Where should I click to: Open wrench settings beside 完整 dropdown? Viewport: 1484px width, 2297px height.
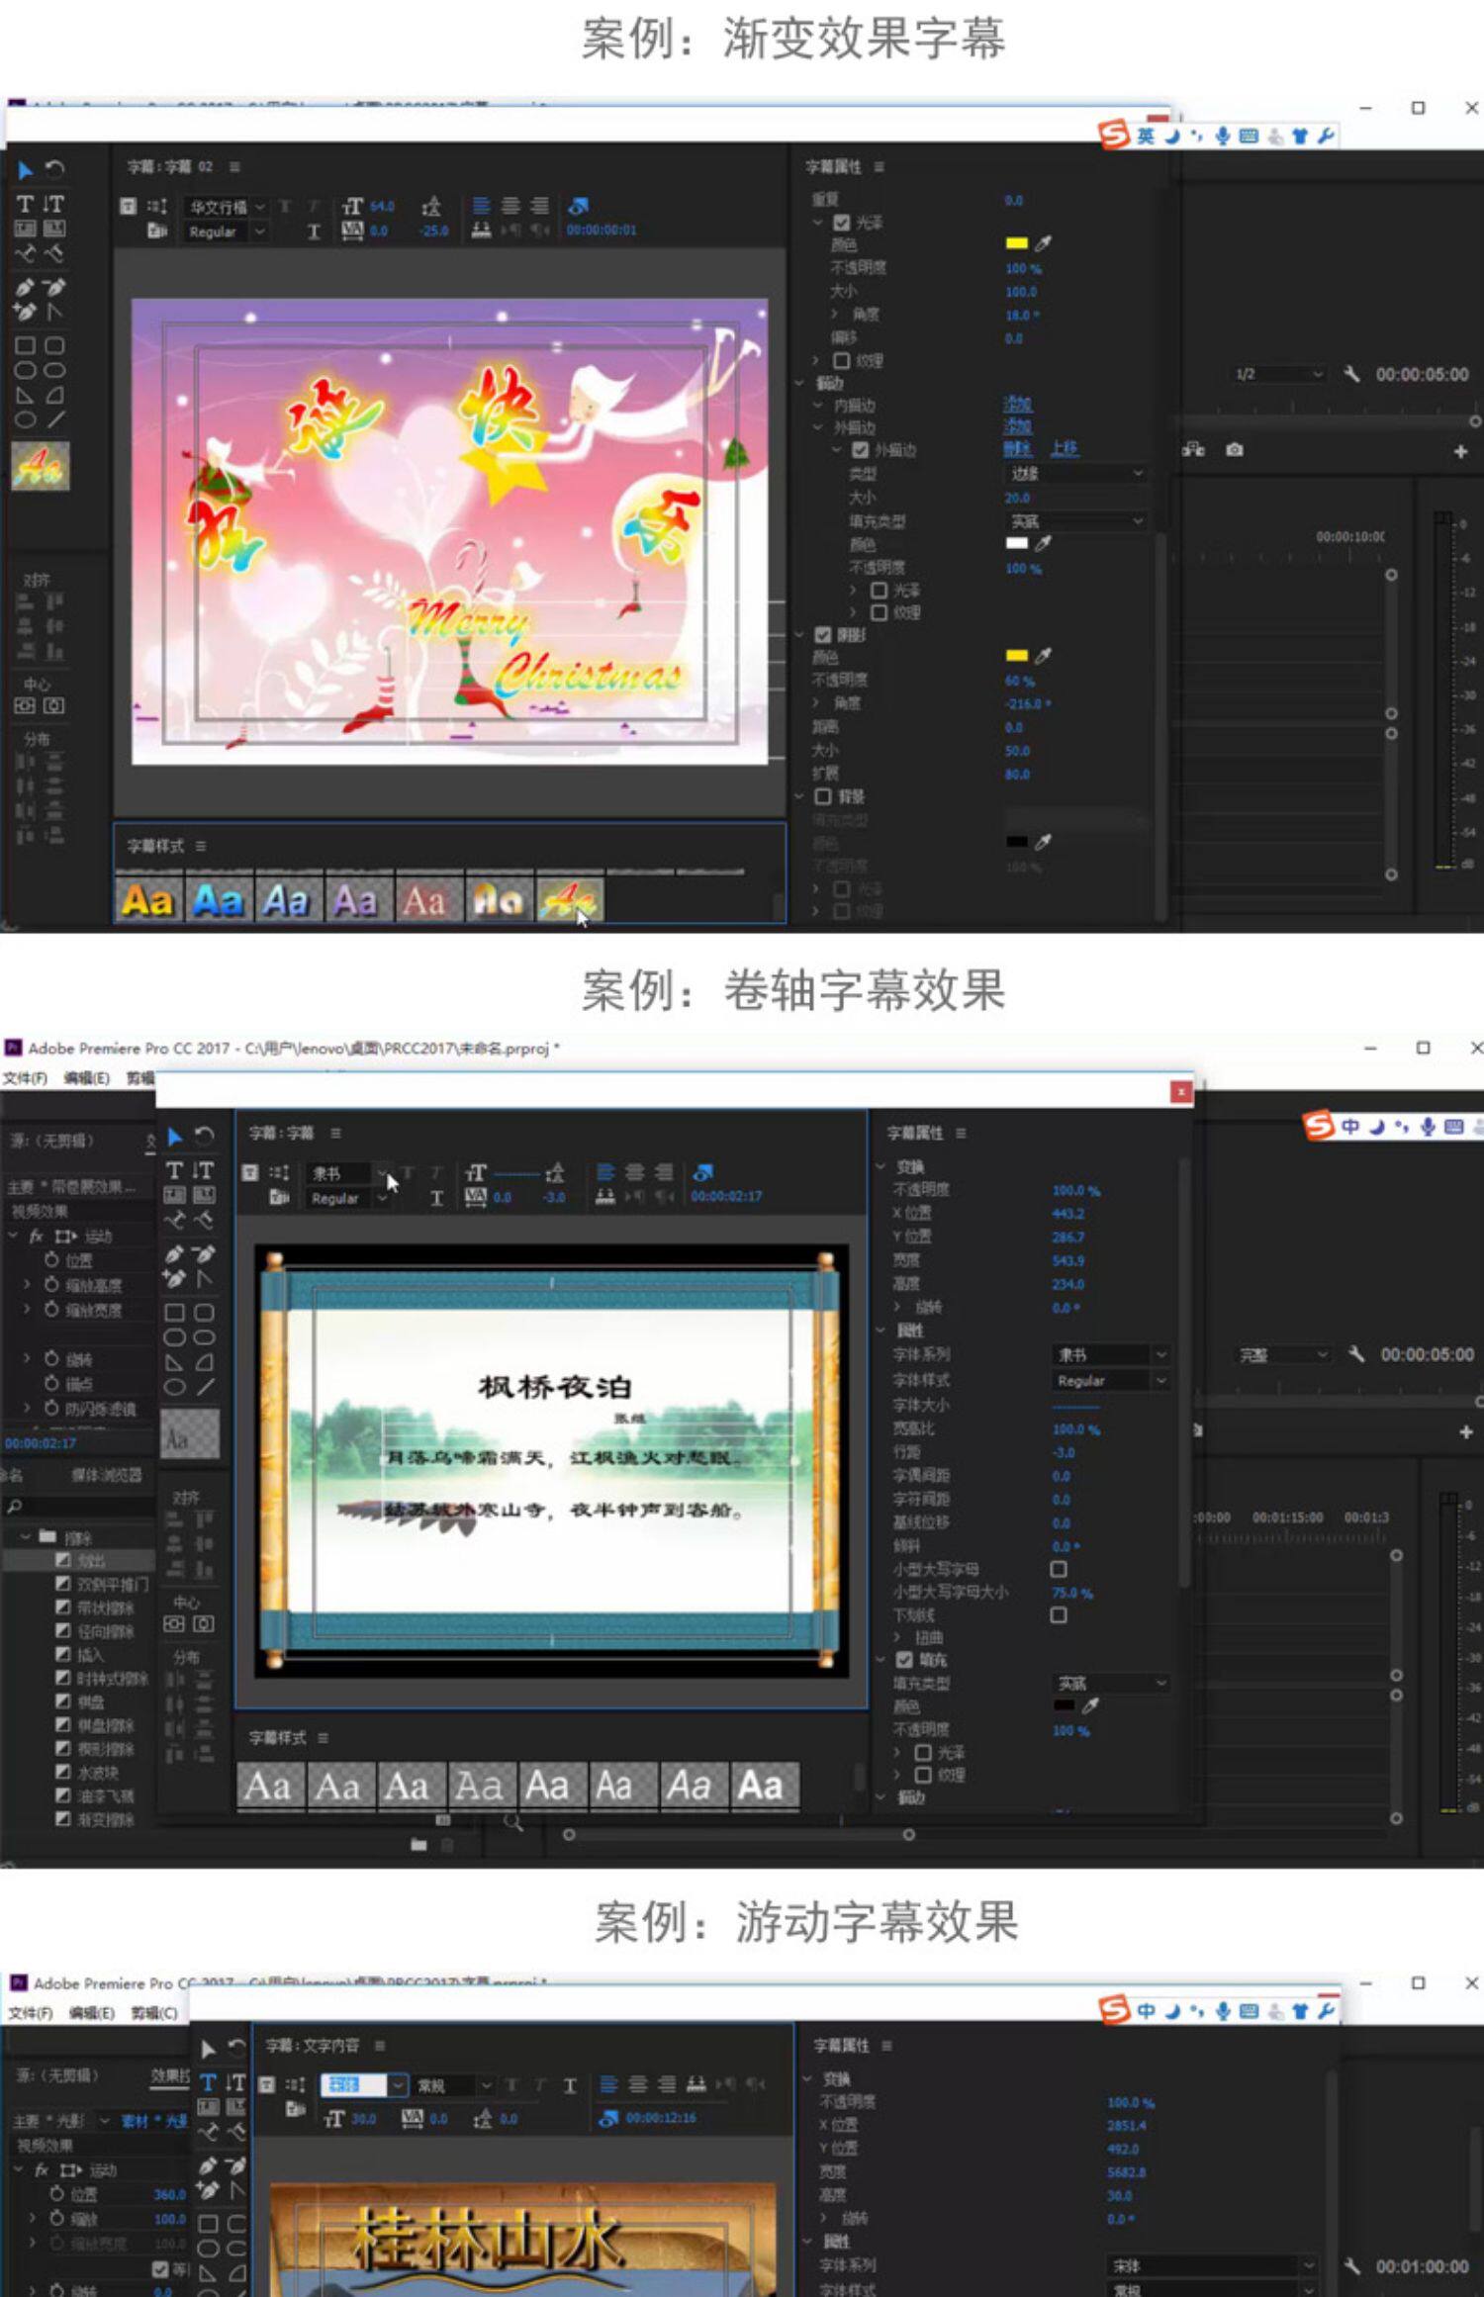tap(1355, 1354)
